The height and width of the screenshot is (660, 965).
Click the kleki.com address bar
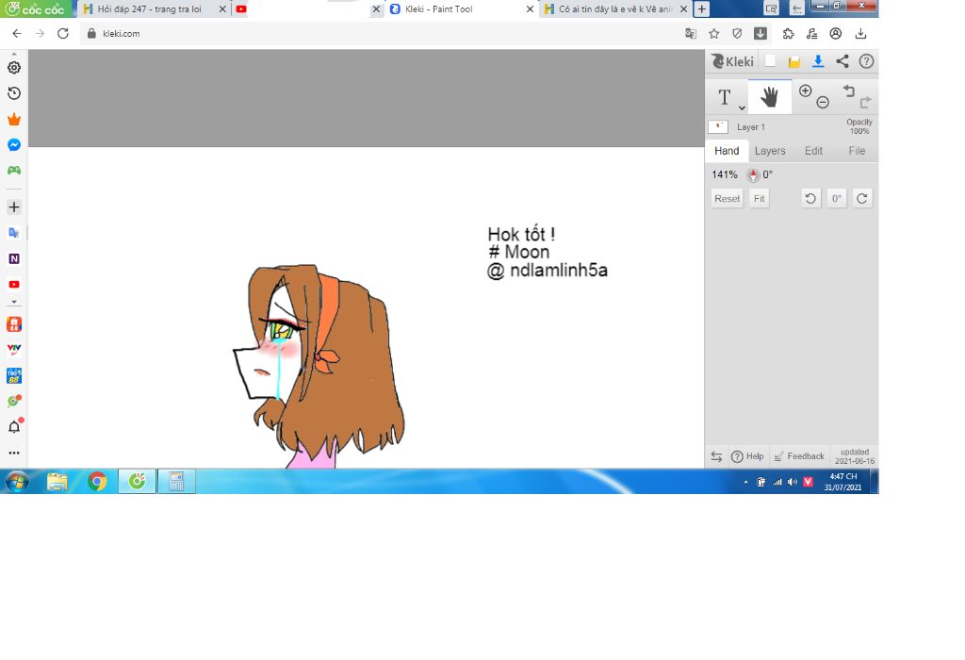coord(382,33)
